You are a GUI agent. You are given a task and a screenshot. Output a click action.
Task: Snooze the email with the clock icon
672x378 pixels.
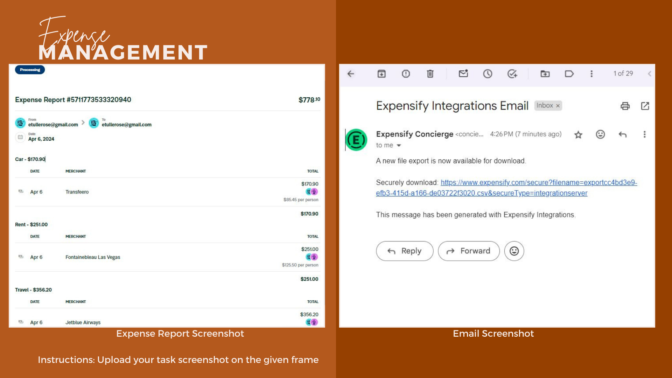[488, 74]
